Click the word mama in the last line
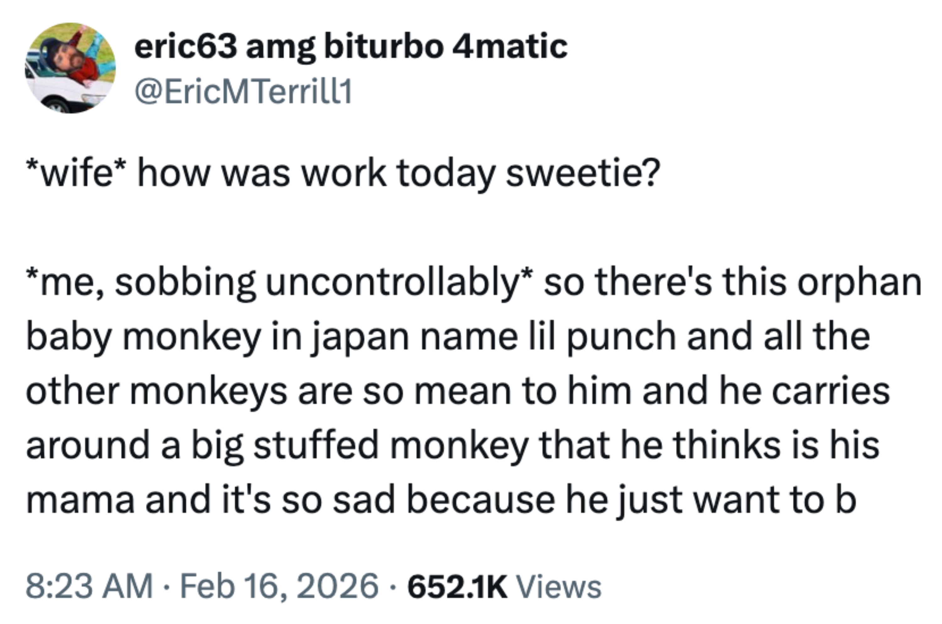 80,500
